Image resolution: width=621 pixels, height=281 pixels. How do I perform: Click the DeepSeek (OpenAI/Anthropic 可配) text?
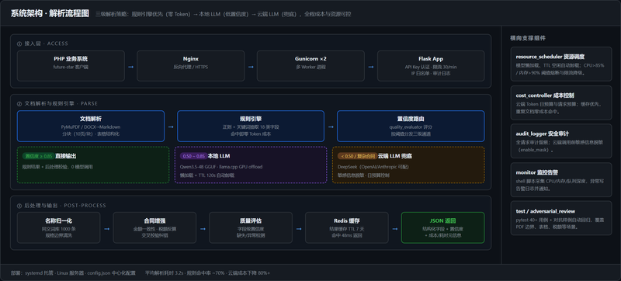click(373, 167)
